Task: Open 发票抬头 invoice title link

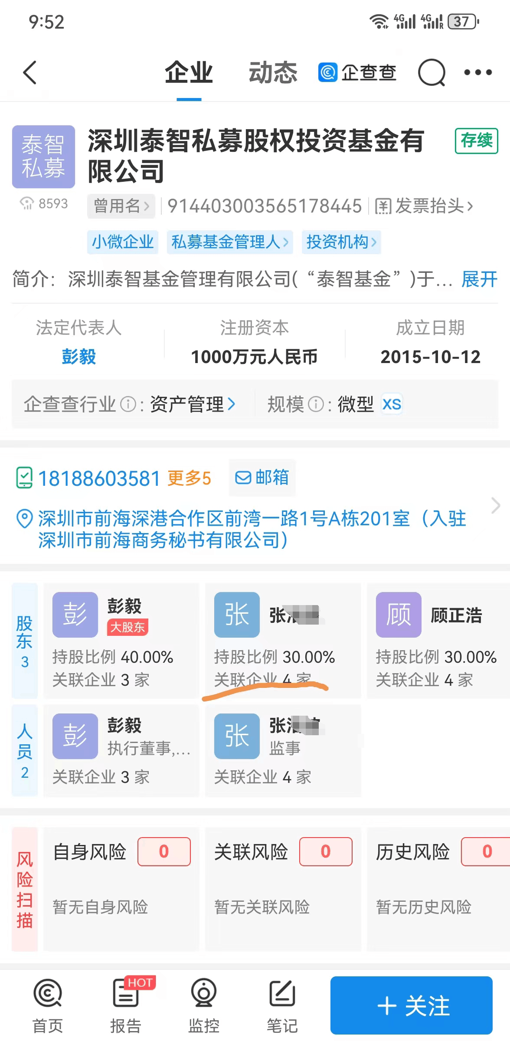Action: (x=424, y=206)
